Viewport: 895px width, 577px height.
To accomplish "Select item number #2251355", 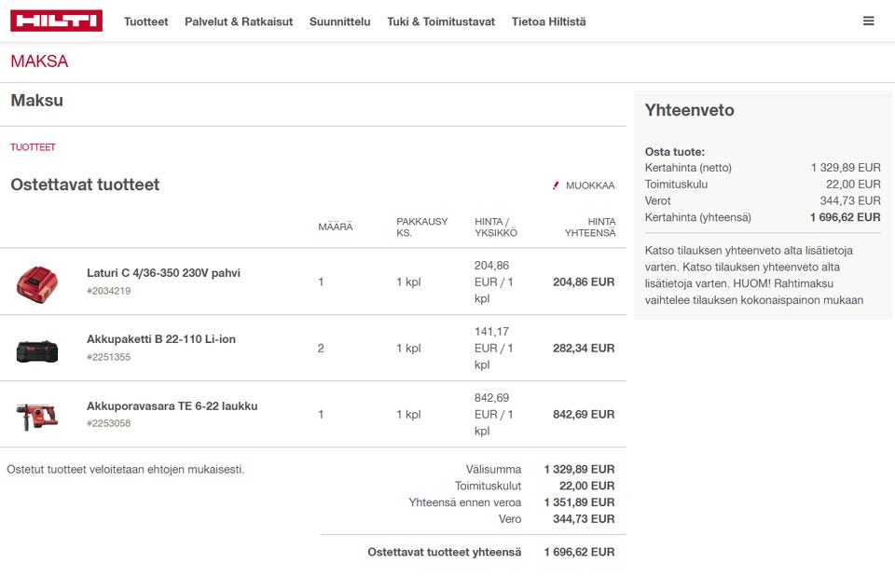I will tap(108, 357).
